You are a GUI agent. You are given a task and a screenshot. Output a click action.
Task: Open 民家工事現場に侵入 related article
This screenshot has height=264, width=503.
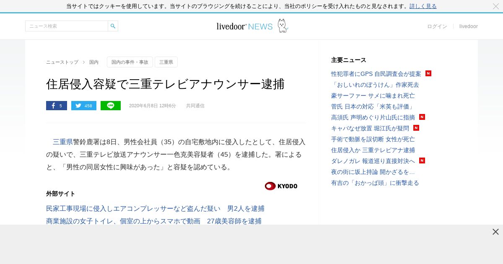click(x=155, y=209)
